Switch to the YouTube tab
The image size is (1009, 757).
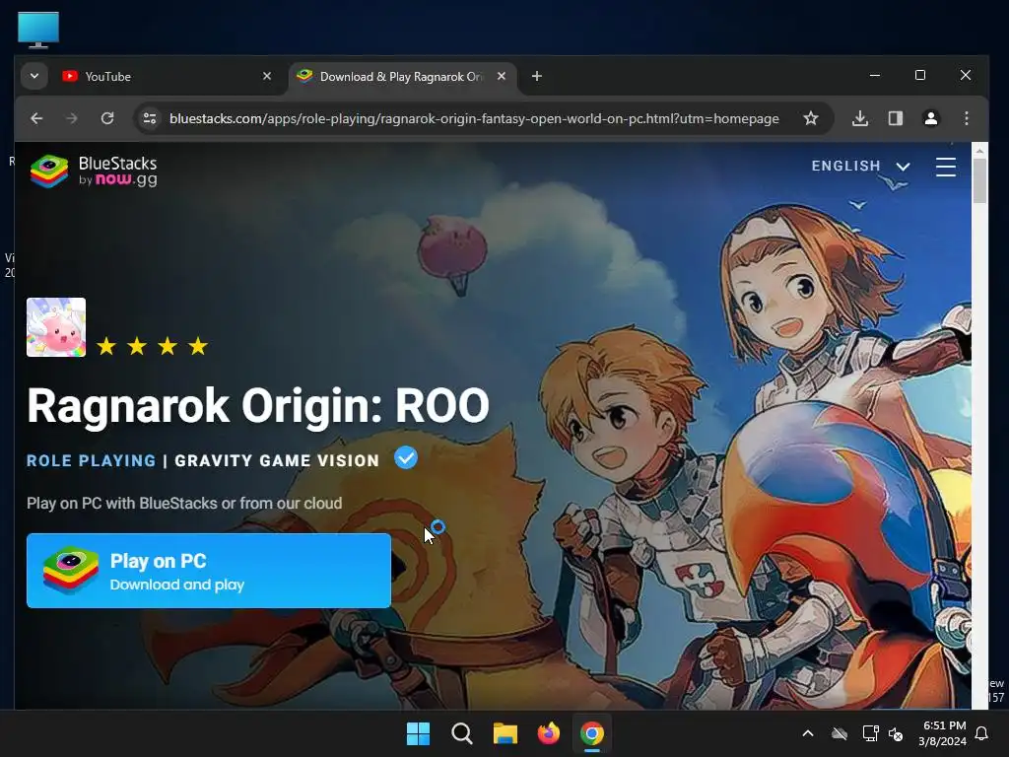pyautogui.click(x=168, y=77)
